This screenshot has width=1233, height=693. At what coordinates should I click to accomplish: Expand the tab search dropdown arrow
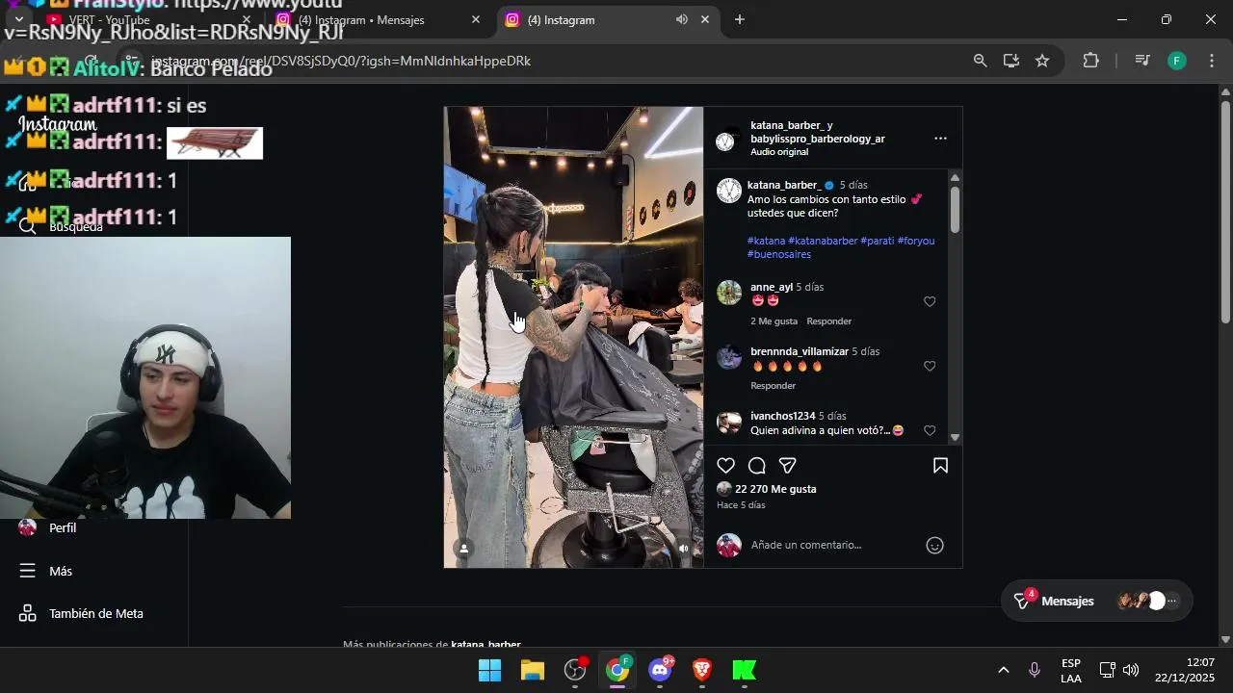click(x=18, y=19)
